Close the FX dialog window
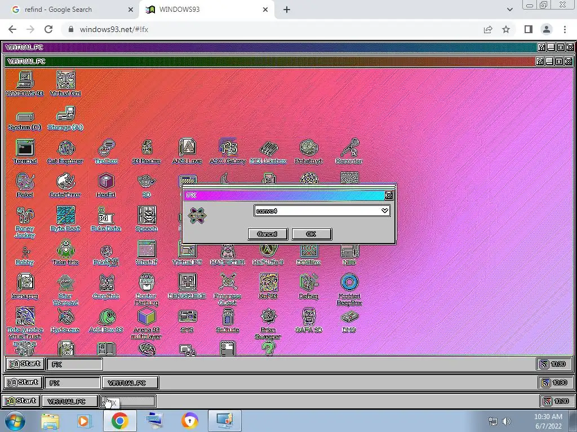Image resolution: width=577 pixels, height=432 pixels. (389, 195)
